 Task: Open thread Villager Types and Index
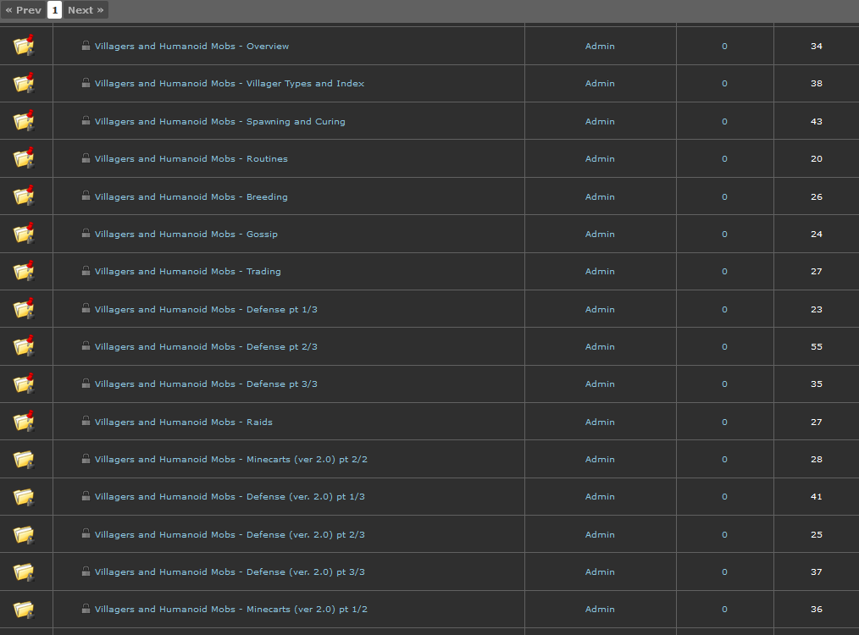pos(230,83)
